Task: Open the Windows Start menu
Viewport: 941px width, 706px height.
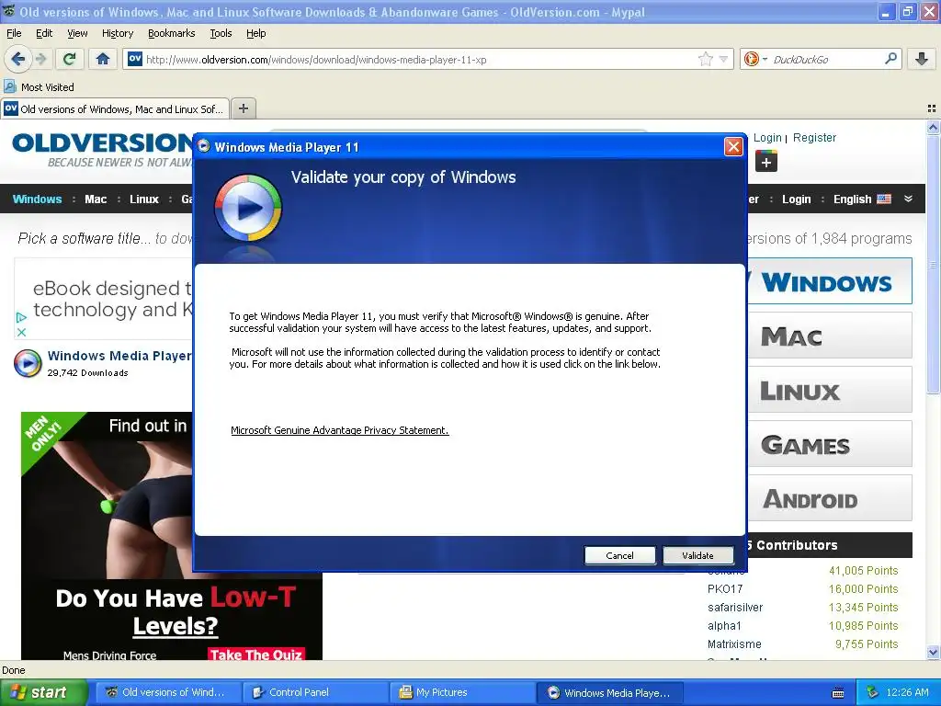Action: click(x=42, y=692)
